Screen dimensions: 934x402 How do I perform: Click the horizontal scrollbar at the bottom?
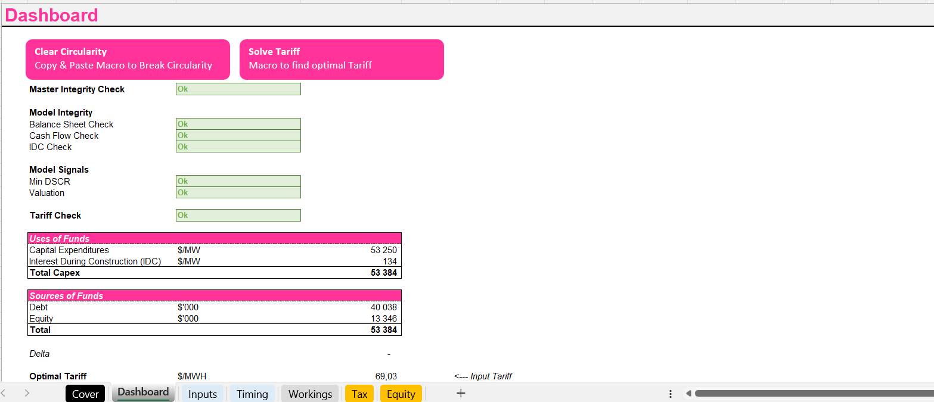811,393
